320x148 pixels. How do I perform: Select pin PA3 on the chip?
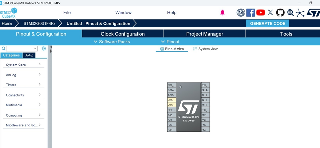tap(172, 130)
